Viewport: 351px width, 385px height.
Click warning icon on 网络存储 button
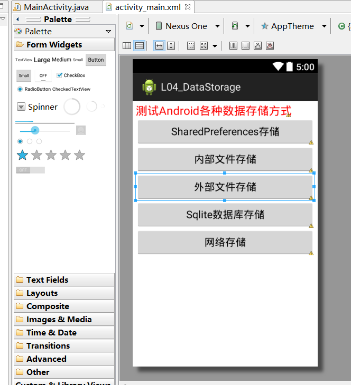click(311, 253)
